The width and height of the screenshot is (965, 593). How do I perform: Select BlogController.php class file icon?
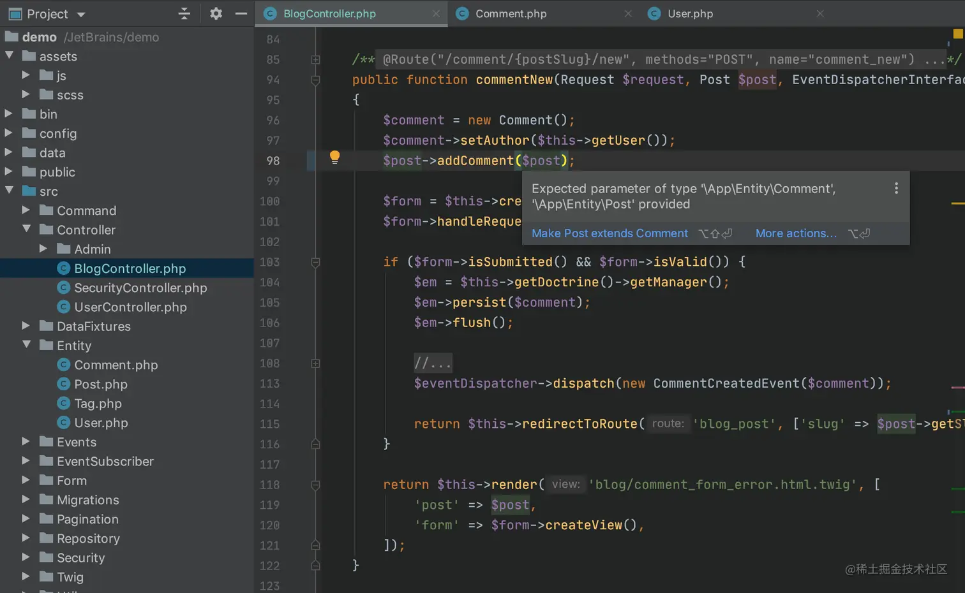tap(63, 268)
